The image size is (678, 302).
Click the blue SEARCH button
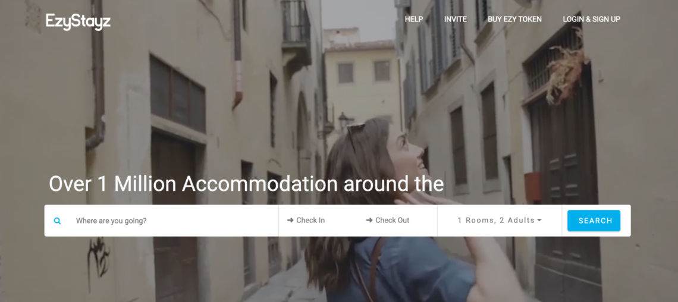tap(594, 221)
